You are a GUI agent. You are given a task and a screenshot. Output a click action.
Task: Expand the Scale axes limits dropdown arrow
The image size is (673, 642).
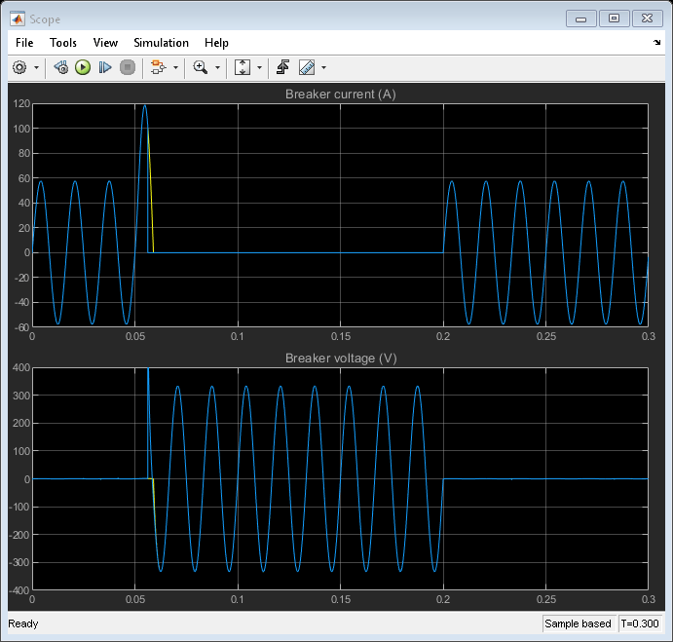point(259,68)
